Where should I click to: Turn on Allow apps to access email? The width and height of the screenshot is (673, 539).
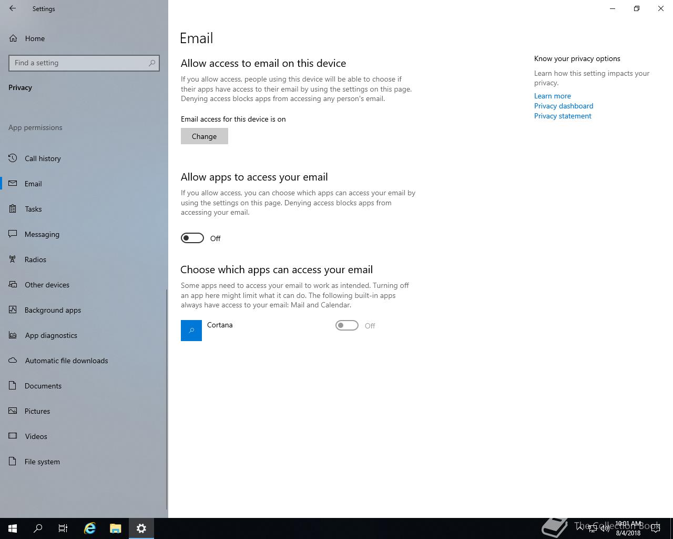point(192,238)
